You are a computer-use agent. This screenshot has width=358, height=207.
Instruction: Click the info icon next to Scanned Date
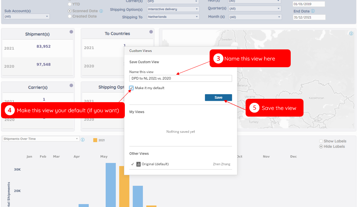point(101,11)
